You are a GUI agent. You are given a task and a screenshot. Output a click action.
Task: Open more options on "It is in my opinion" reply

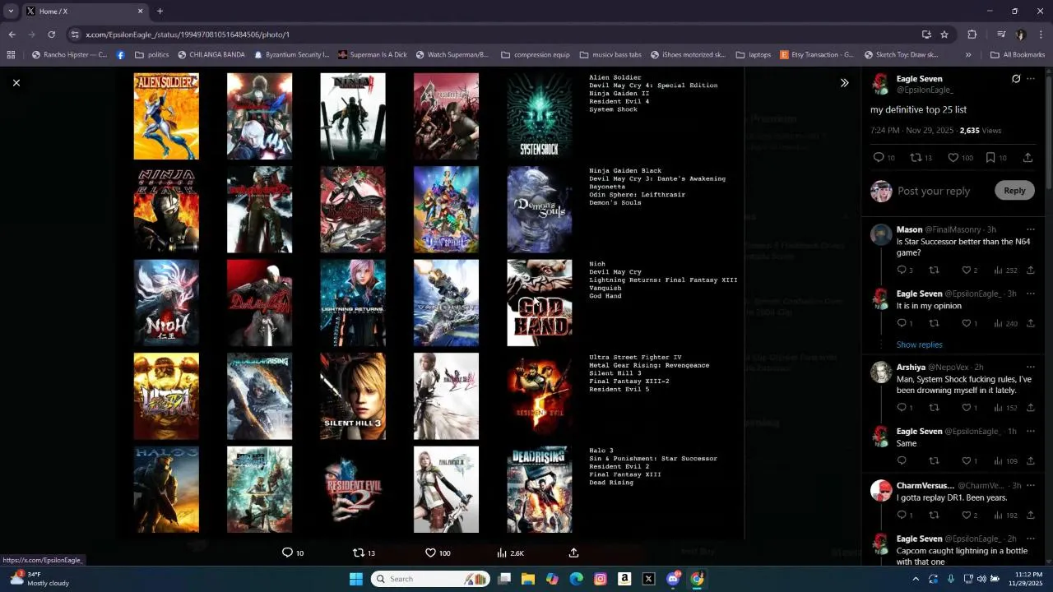pos(1031,294)
